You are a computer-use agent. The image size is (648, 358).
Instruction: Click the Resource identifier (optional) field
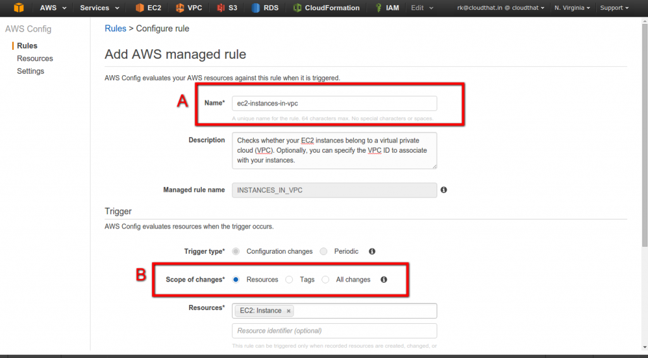tap(334, 331)
